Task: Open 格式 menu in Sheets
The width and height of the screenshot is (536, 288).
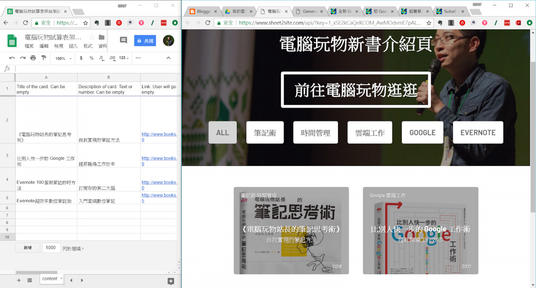Action: (88, 46)
